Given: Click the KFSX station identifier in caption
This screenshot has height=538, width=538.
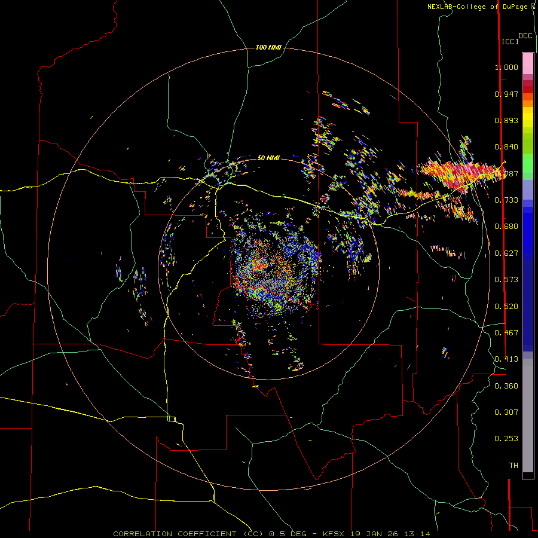Looking at the screenshot, I should [335, 534].
